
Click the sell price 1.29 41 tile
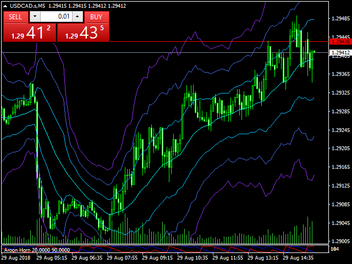point(30,32)
